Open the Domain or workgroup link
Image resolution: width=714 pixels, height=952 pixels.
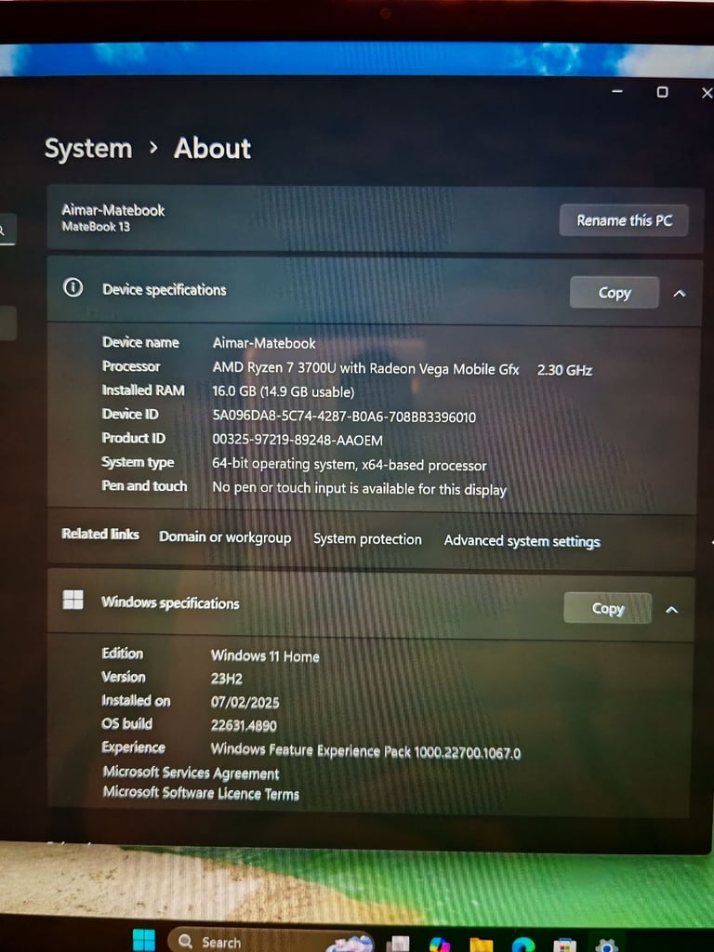225,537
